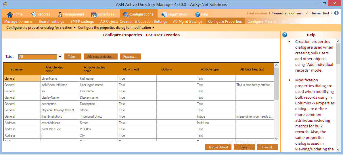Switch to the SMTP settings tab

click(82, 22)
